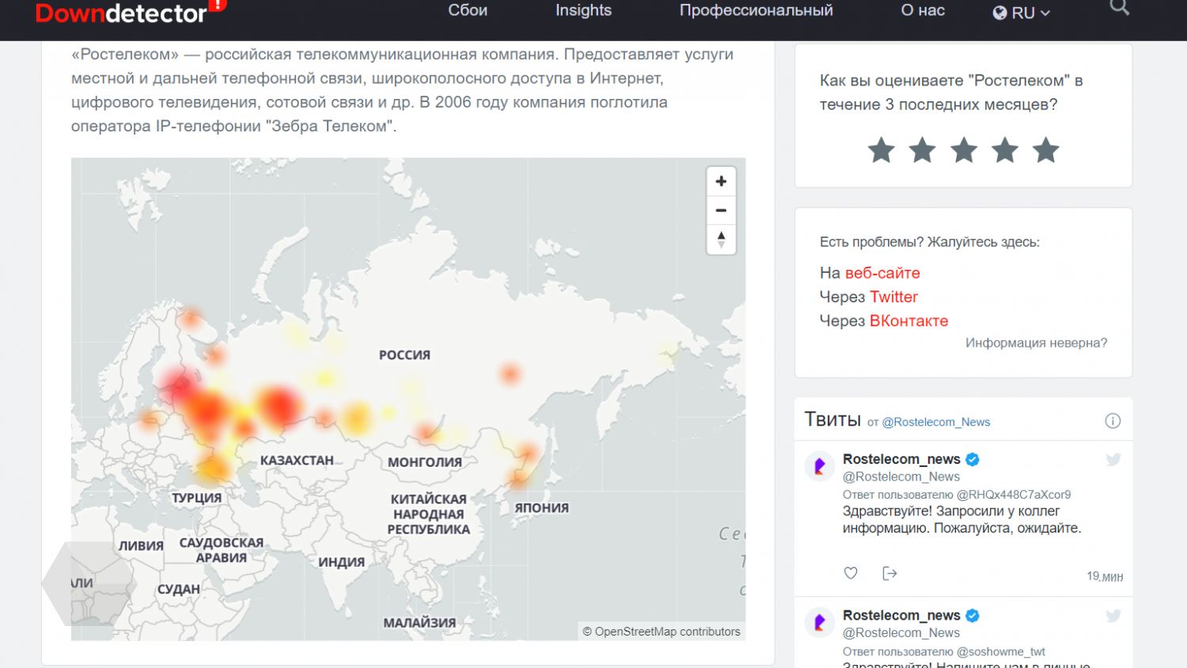Click the СУДАН label on the map
The height and width of the screenshot is (668, 1187).
pos(179,590)
